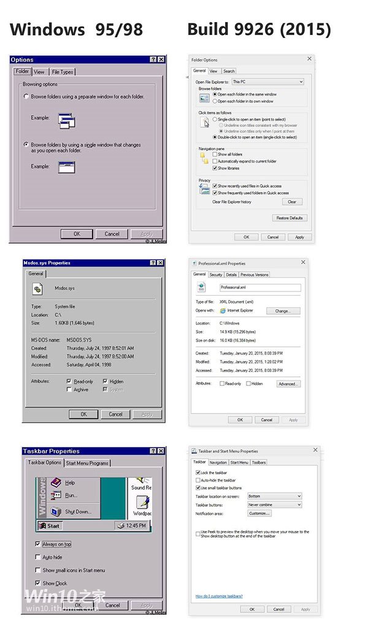Click Professional.xml file name input field
The width and height of the screenshot is (368, 624).
[260, 287]
